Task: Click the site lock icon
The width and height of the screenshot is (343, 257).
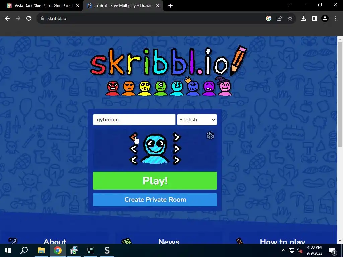Action: [42, 19]
